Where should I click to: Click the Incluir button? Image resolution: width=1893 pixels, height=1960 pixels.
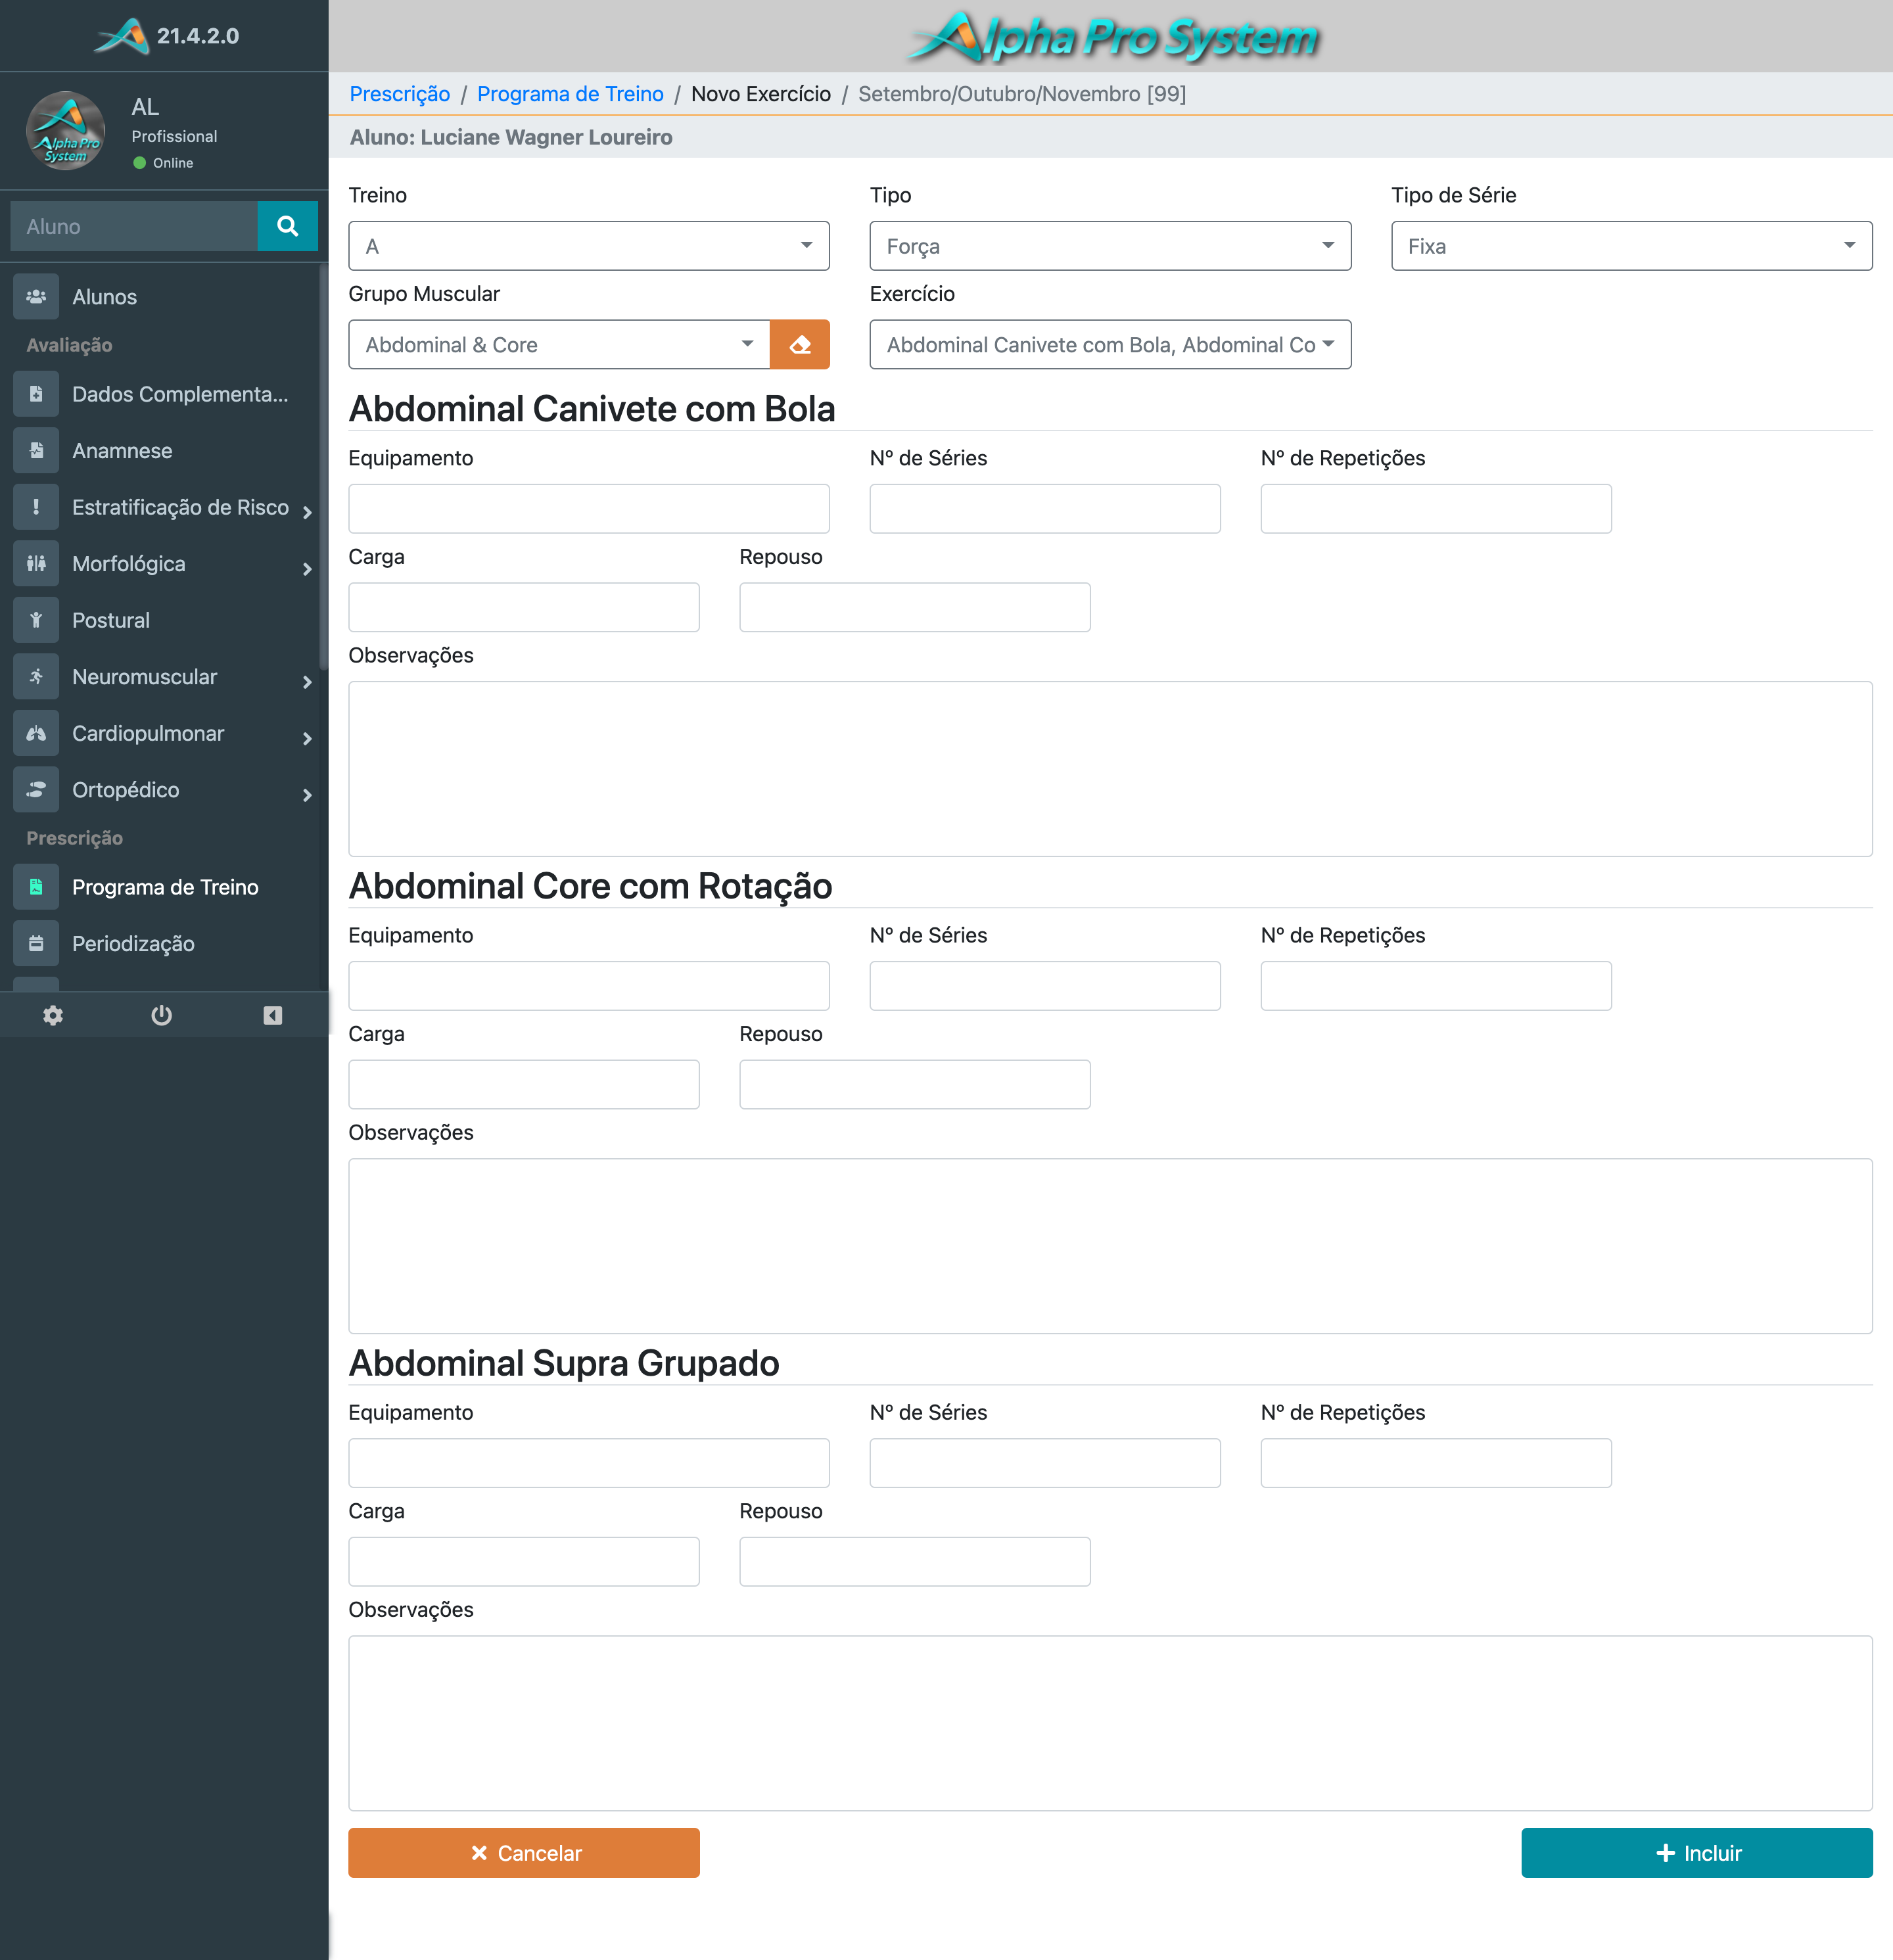point(1696,1852)
